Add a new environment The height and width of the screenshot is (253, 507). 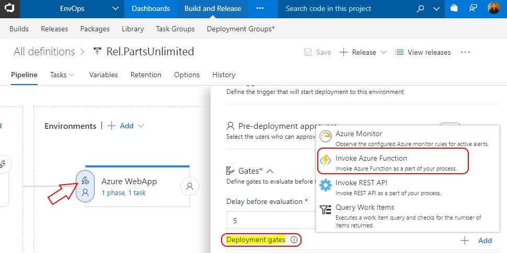click(120, 126)
